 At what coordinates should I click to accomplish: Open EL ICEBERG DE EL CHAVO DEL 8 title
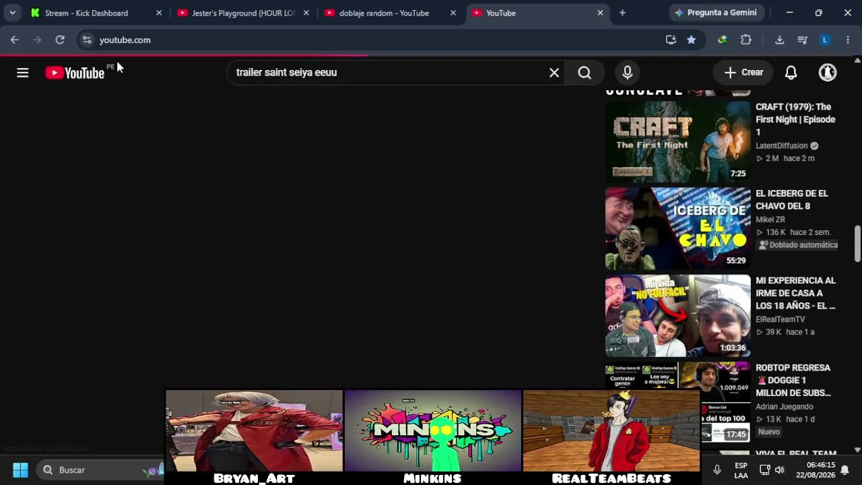792,200
